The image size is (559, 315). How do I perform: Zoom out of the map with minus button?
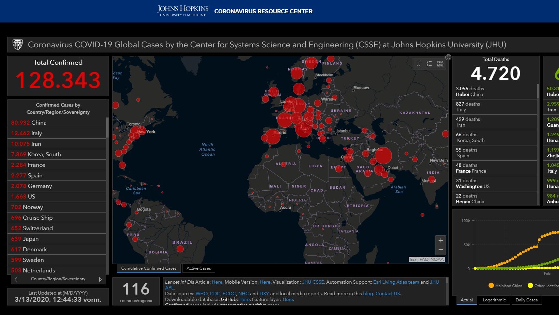click(x=441, y=250)
